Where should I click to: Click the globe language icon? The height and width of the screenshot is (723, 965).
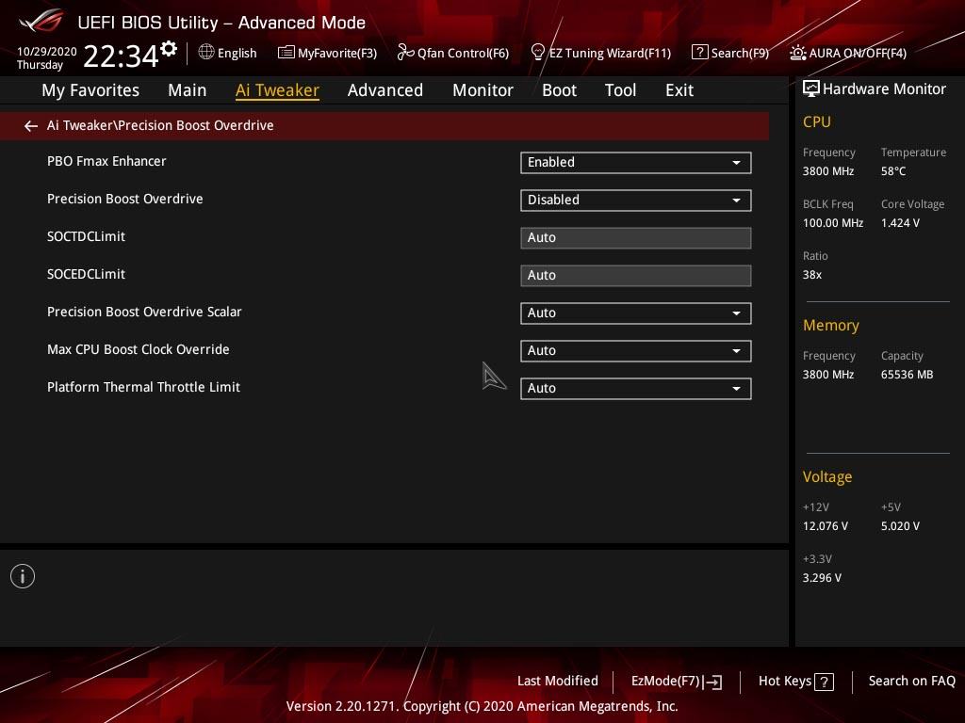click(x=206, y=52)
